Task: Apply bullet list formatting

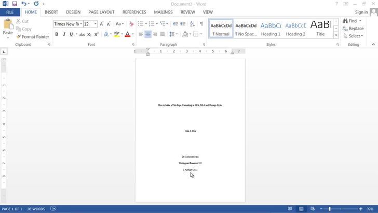Action: [140, 24]
